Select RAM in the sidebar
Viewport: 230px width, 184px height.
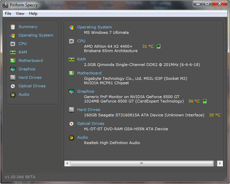coord(23,52)
